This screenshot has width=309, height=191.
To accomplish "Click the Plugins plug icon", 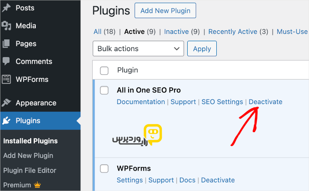I will pos(6,120).
